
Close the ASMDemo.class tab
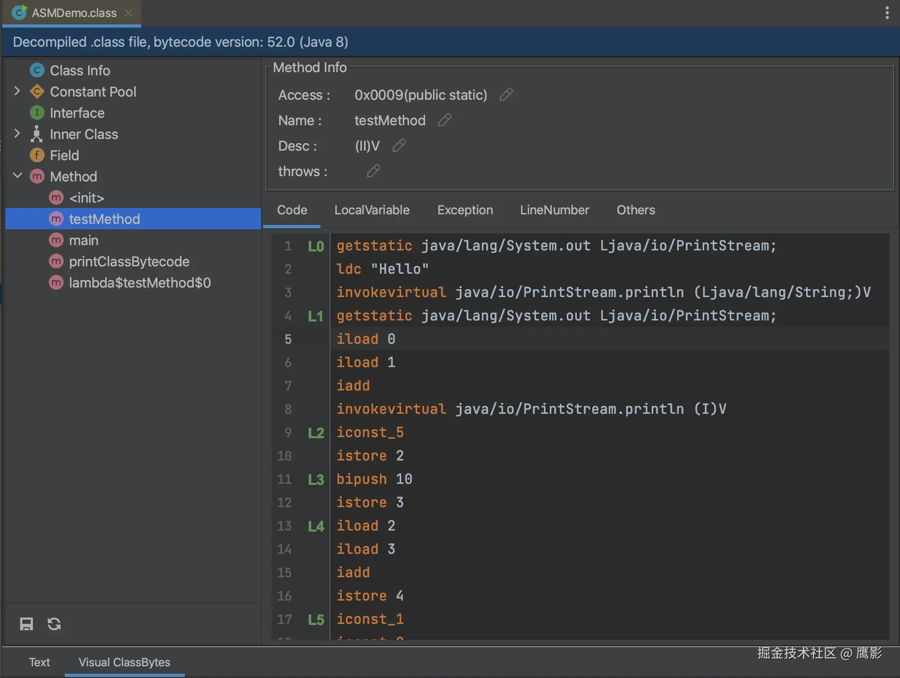tap(128, 13)
